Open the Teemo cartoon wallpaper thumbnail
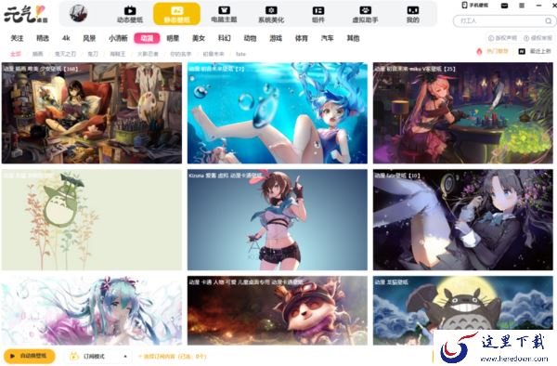 click(278, 310)
